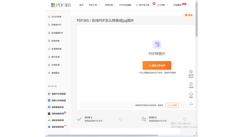Click the TOP back-to-top button
Image resolution: width=243 pixels, height=137 pixels.
pos(191,104)
